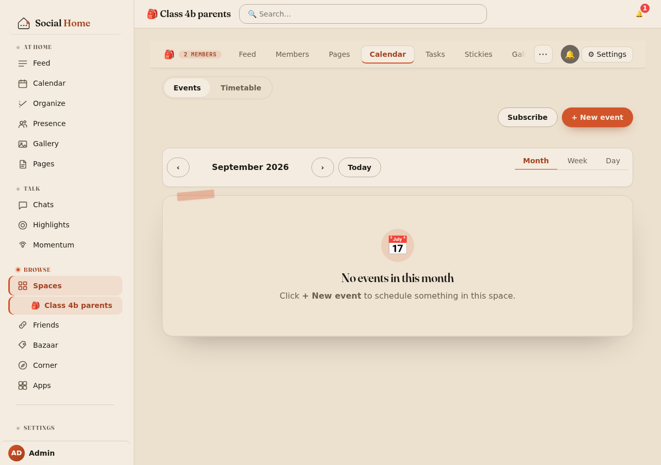Go to the next month

[323, 167]
